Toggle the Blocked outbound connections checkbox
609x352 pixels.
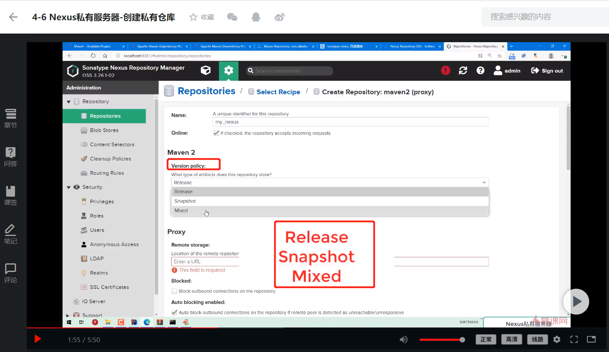pos(174,291)
